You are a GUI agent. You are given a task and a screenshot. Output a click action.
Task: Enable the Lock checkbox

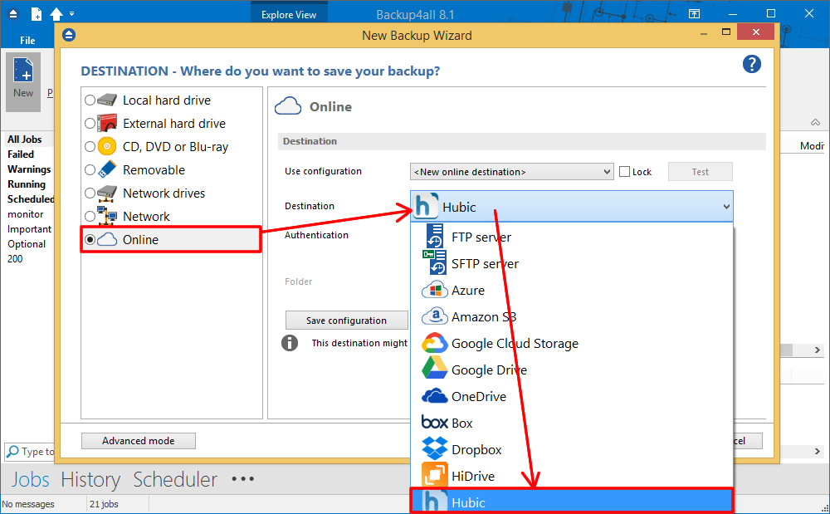tap(625, 172)
